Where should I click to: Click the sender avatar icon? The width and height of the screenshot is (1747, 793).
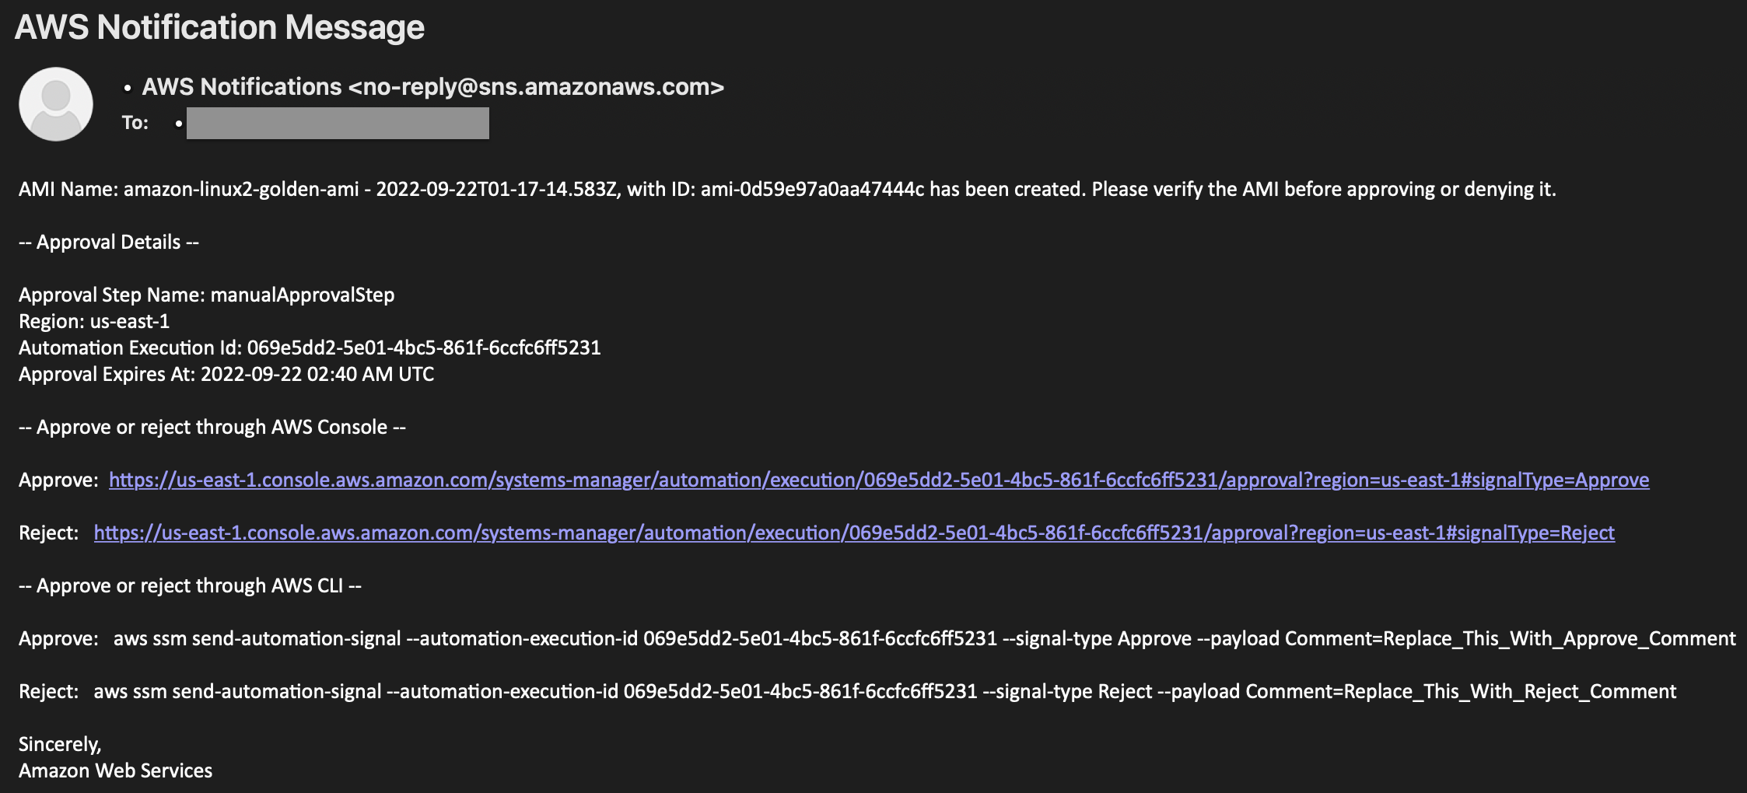[56, 104]
